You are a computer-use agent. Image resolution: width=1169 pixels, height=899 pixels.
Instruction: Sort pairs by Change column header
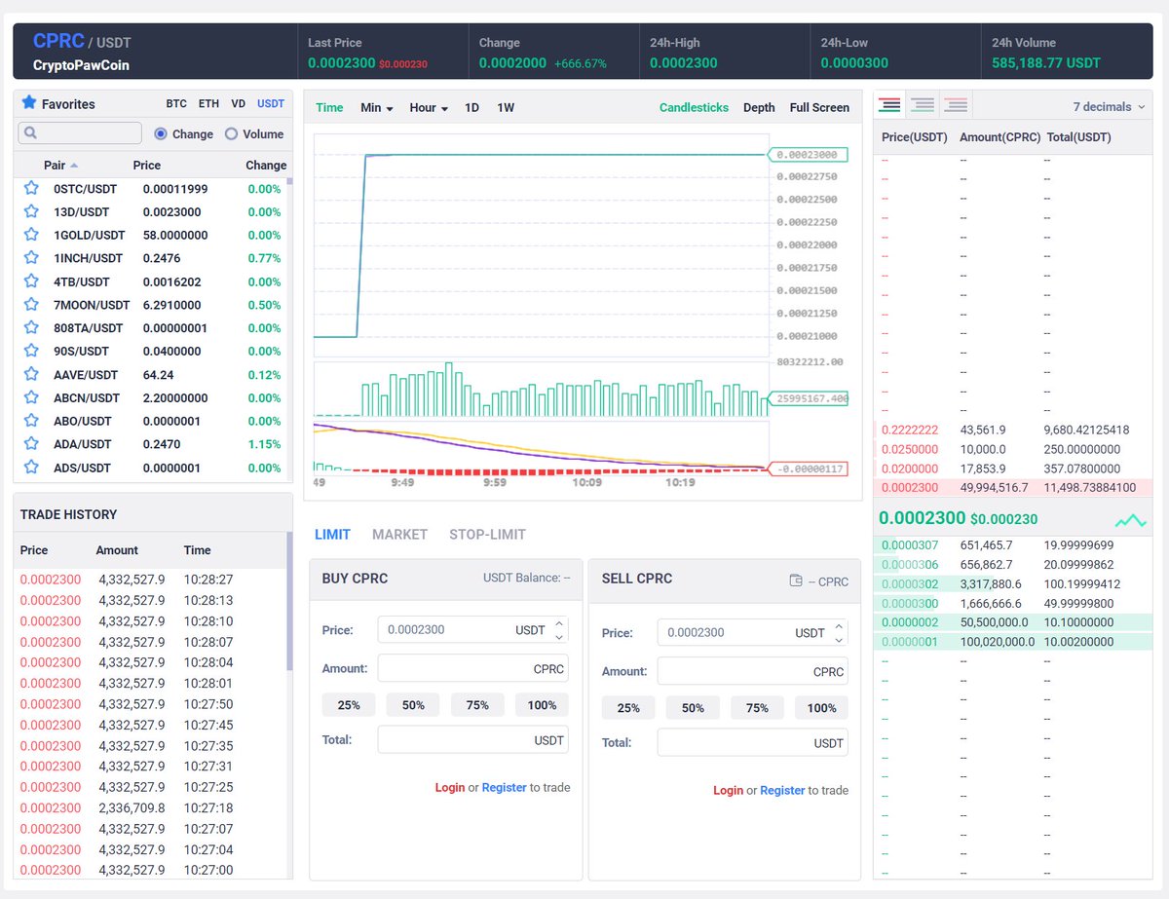tap(266, 166)
